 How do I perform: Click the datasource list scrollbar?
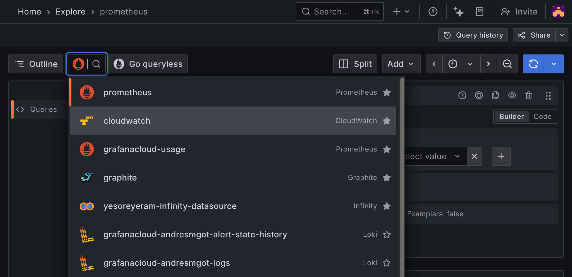pyautogui.click(x=402, y=148)
